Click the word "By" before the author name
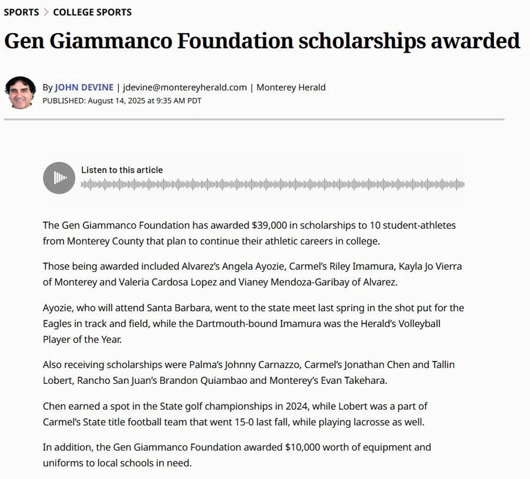The image size is (530, 479). [x=48, y=87]
